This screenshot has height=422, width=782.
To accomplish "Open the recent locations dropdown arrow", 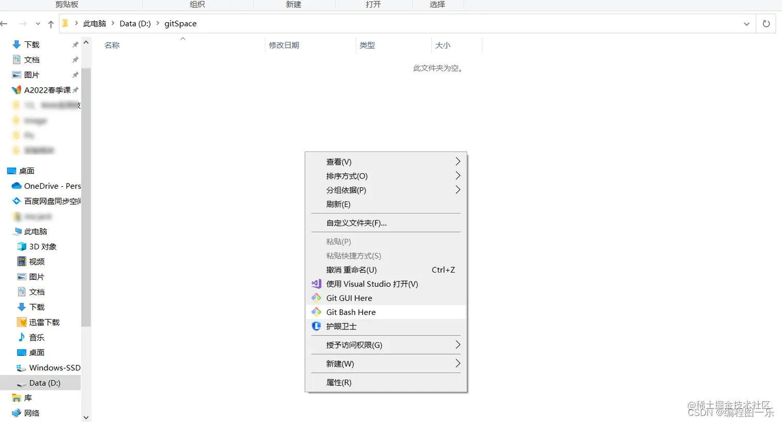I will [x=38, y=24].
